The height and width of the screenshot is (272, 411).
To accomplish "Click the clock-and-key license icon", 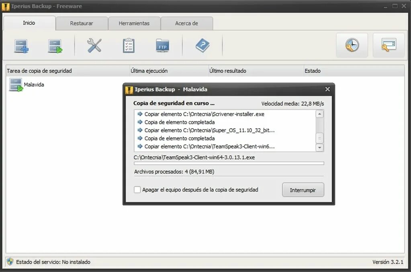I will click(352, 45).
